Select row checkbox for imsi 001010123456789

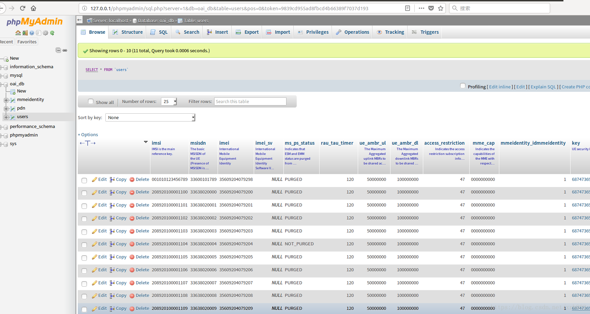84,180
